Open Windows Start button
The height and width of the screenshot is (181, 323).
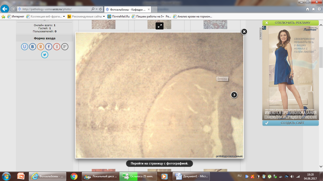click(6, 176)
